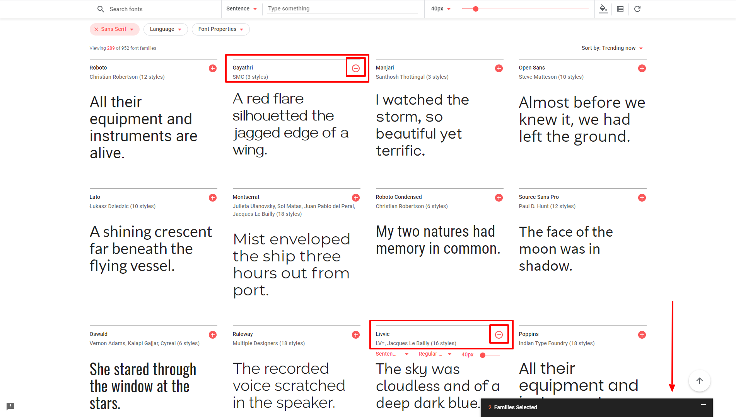Add Raleway font to selection
736x417 pixels.
click(x=356, y=335)
